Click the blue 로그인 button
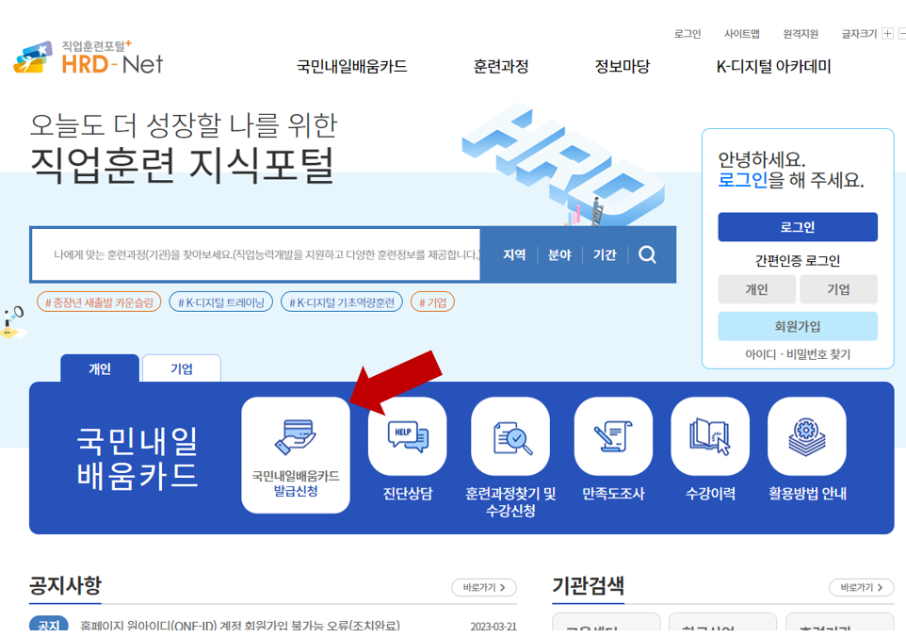Screen dimensions: 906x637 click(798, 227)
